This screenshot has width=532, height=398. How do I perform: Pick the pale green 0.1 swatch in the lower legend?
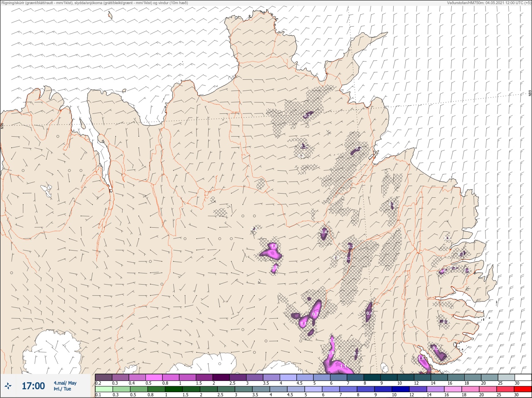103,389
